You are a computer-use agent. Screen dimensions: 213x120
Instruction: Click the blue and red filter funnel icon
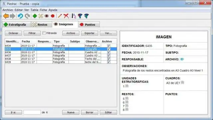coord(80,16)
